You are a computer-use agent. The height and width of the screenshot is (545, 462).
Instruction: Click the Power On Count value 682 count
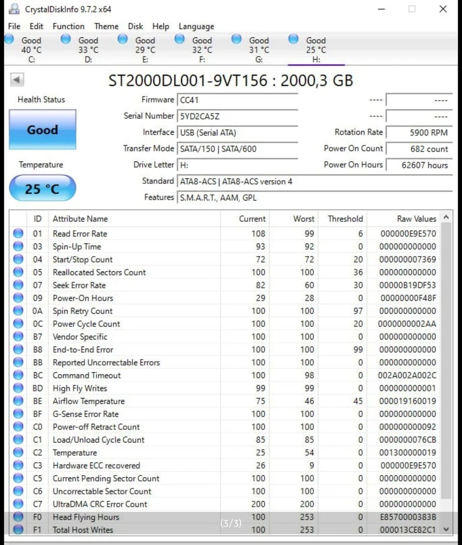419,149
